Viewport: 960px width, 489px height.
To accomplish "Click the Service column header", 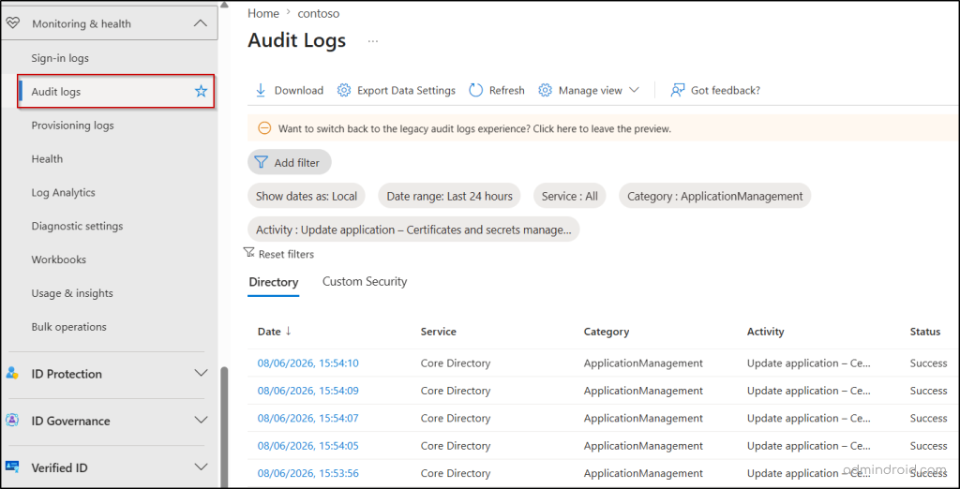I will tap(439, 331).
